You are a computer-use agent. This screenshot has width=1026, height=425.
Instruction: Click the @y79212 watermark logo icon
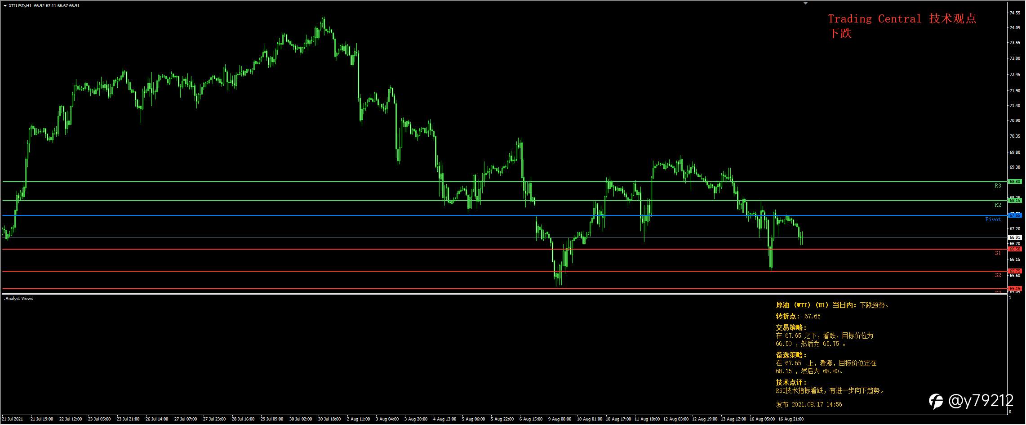pyautogui.click(x=937, y=401)
